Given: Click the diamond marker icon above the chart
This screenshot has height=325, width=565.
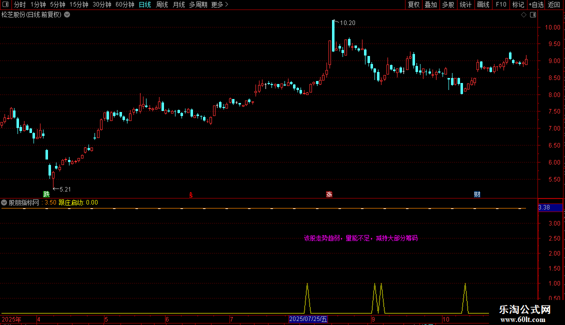Looking at the screenshot, I should pos(523,15).
